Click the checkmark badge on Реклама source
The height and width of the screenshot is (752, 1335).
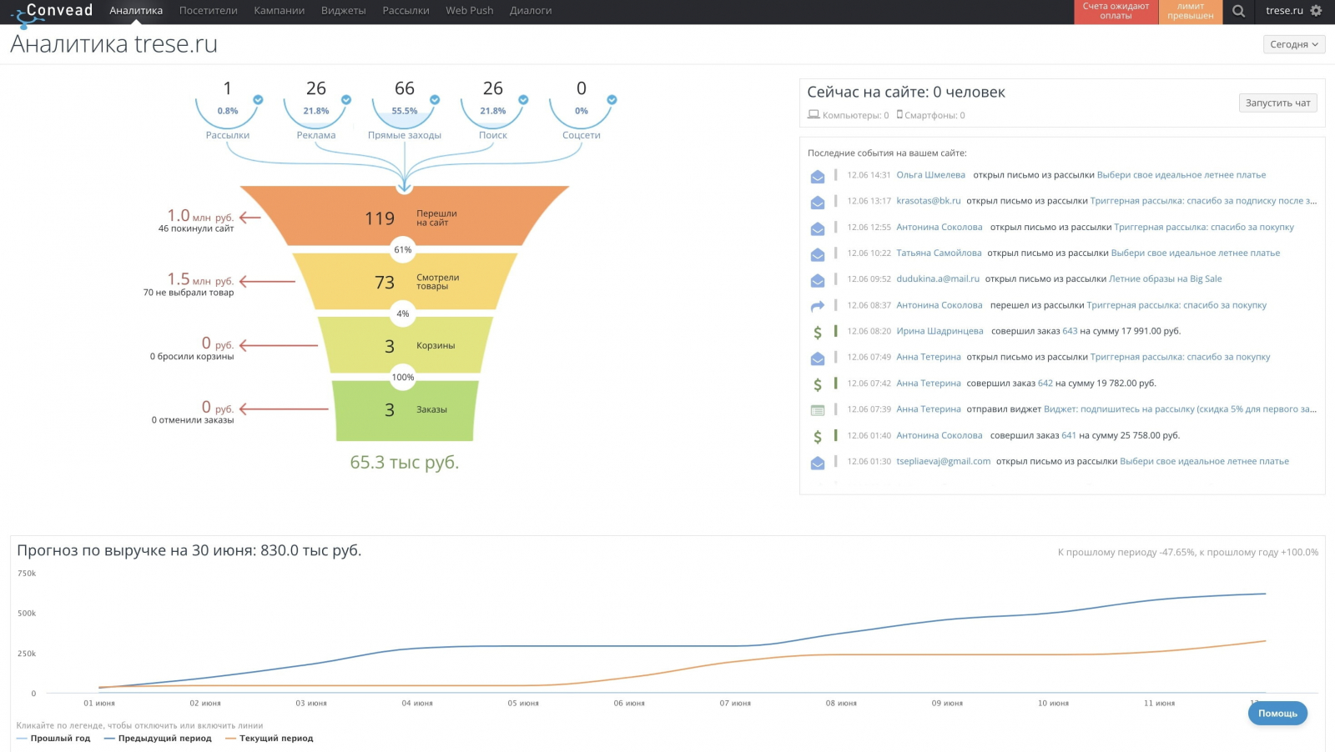pyautogui.click(x=346, y=99)
